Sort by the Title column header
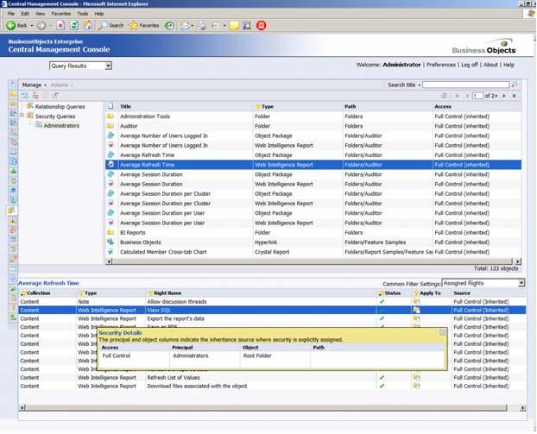 pos(125,106)
